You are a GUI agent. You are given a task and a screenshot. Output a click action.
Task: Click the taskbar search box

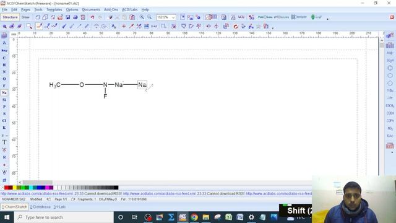coord(64,217)
